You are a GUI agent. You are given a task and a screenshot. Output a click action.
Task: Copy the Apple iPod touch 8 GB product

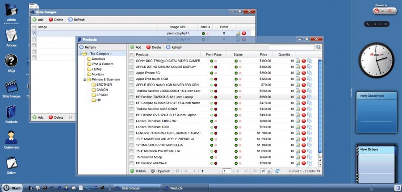pyautogui.click(x=310, y=79)
